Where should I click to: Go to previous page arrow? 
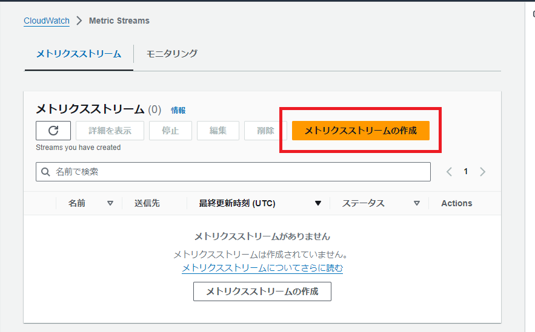[449, 172]
